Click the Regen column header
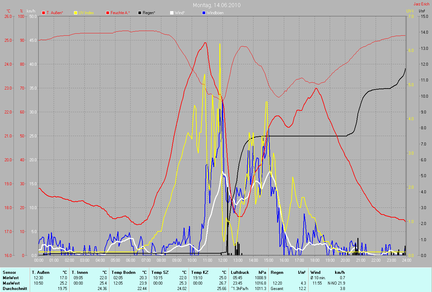The height and width of the screenshot is (292, 432). pyautogui.click(x=277, y=272)
